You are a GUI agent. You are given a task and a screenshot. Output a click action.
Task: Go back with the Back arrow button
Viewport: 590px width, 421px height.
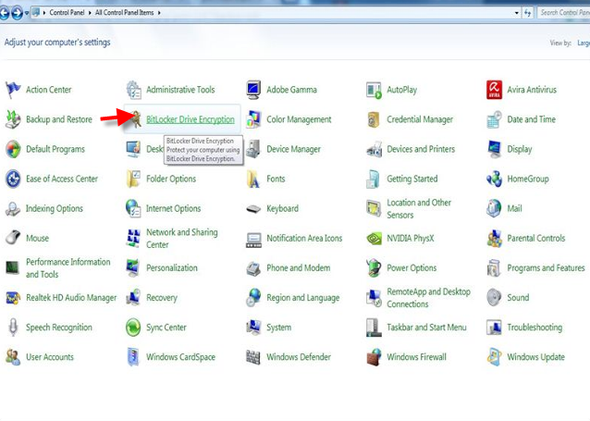[x=4, y=13]
